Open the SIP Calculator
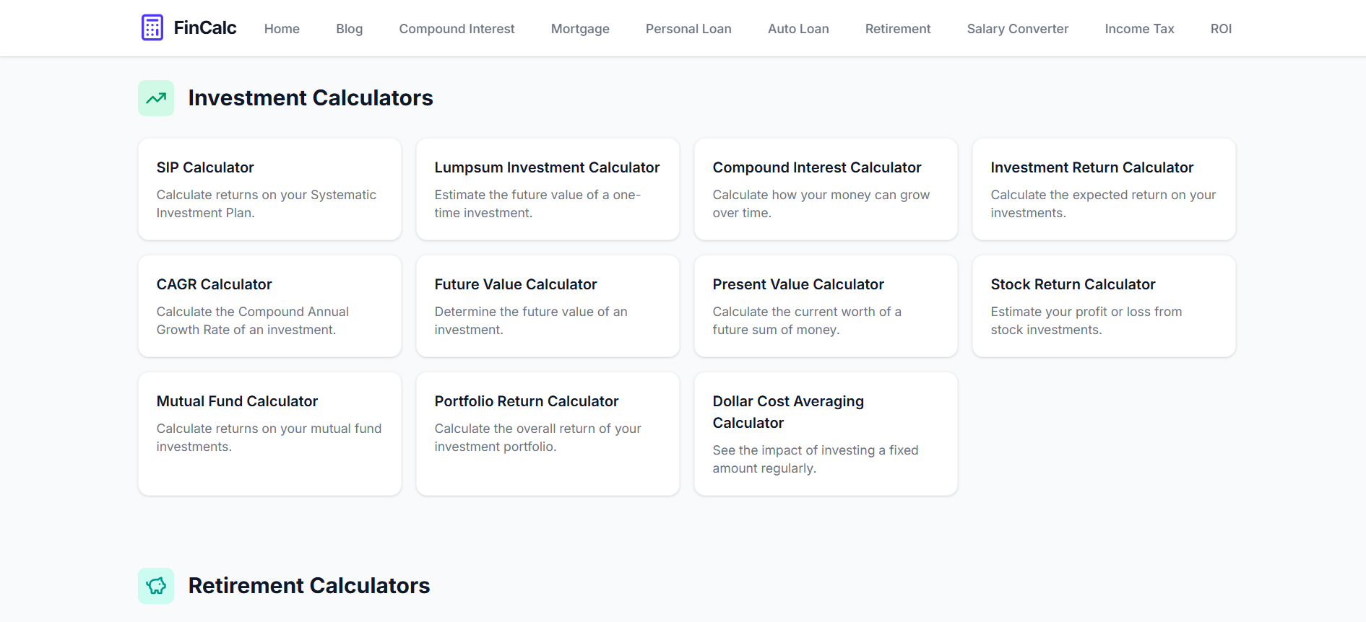 (269, 189)
